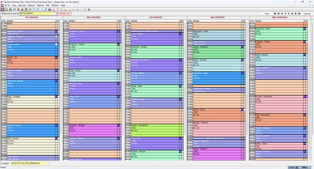The width and height of the screenshot is (314, 169).
Task: Click the hierarchy tree toolbar icon
Action: coord(77,9)
